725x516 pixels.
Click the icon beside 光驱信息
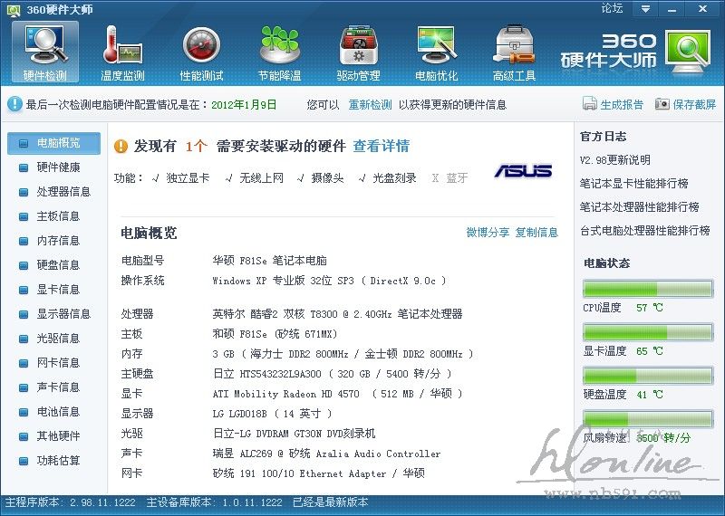(24, 339)
